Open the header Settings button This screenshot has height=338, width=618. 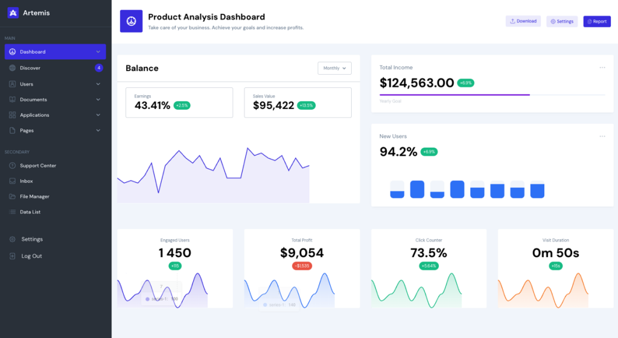561,22
